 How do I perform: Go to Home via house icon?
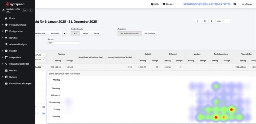coord(6,18)
